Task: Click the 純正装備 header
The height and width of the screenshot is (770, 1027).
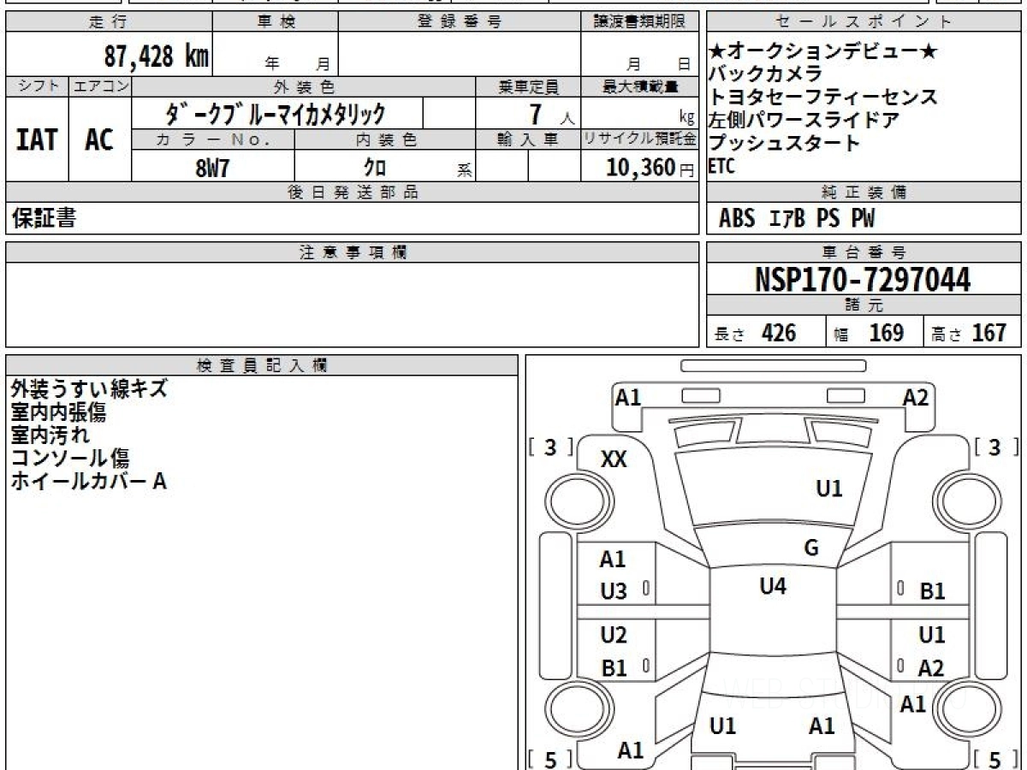Action: [x=864, y=192]
